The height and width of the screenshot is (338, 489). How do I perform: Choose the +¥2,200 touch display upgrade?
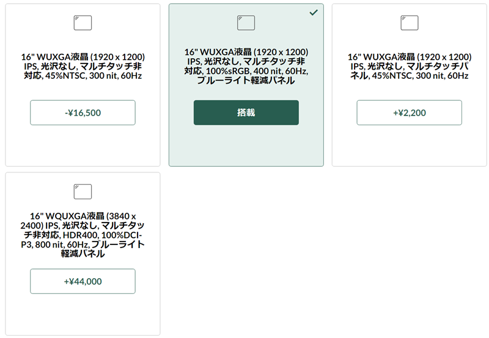(x=409, y=112)
